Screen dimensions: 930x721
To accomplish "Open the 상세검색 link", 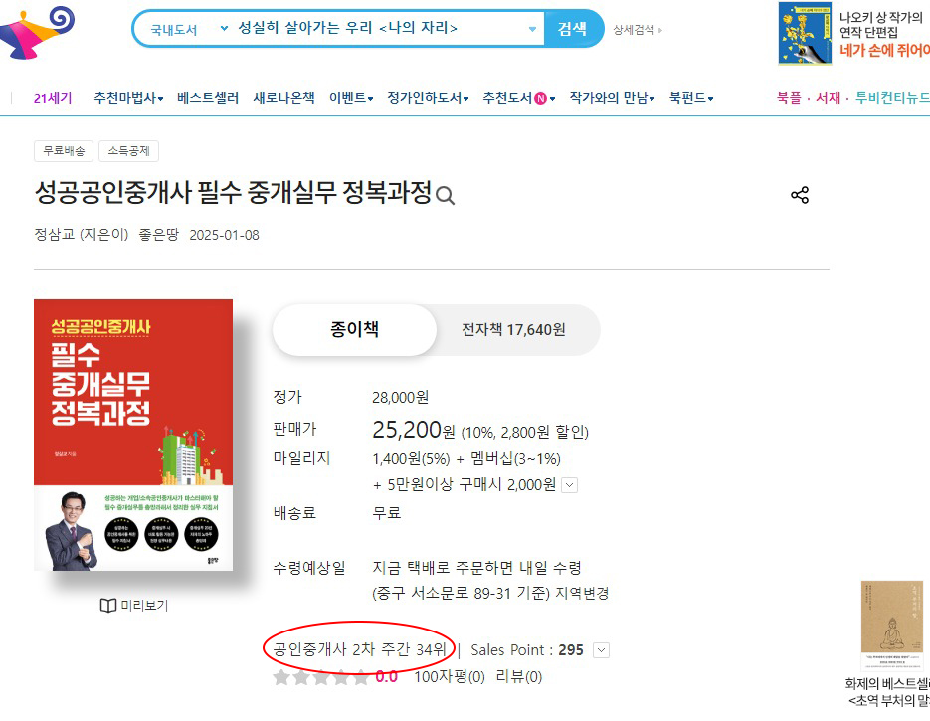I will click(637, 29).
